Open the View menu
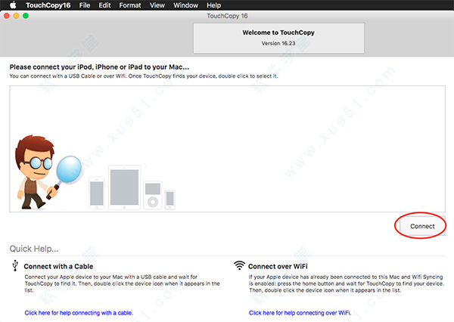 click(x=157, y=5)
